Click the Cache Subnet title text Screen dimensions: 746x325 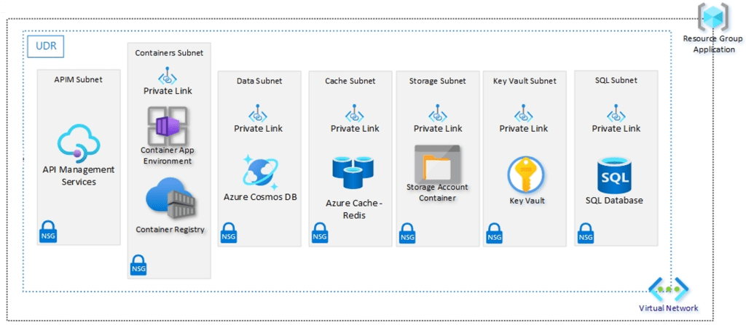pyautogui.click(x=350, y=81)
